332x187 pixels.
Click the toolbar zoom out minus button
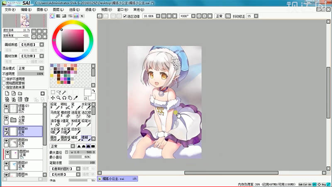pos(164,16)
